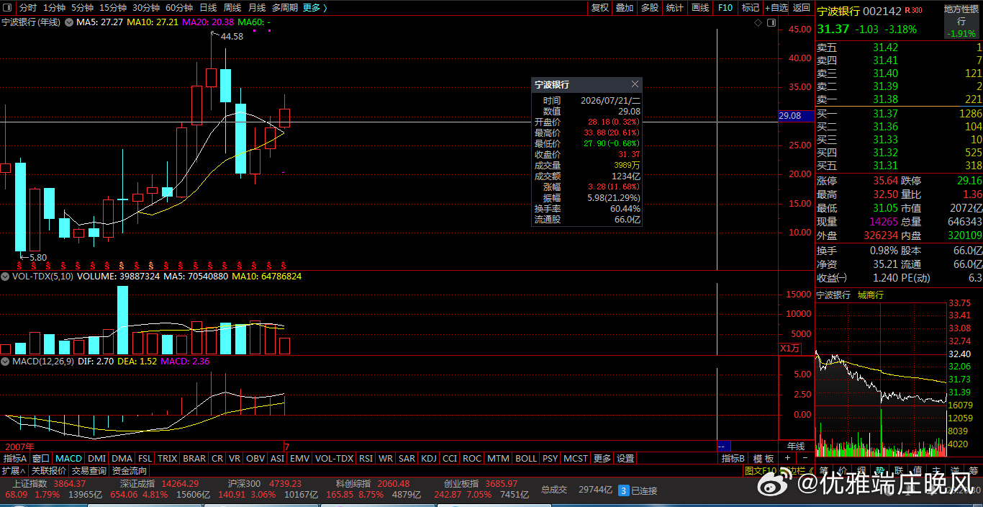Image resolution: width=983 pixels, height=507 pixels.
Task: Click the X1万 volume unit label
Action: pyautogui.click(x=789, y=349)
